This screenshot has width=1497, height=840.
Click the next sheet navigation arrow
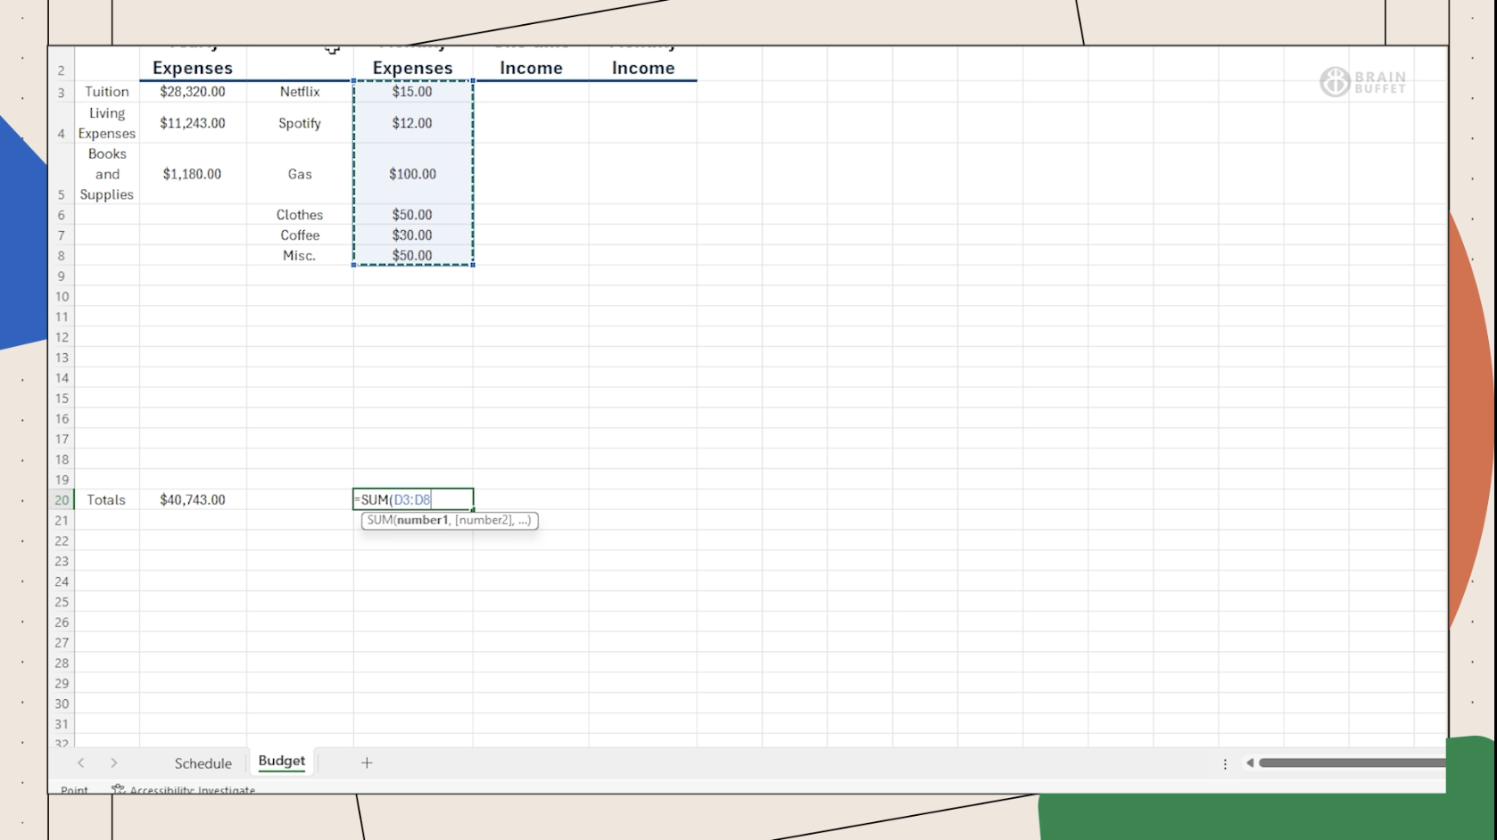click(114, 762)
